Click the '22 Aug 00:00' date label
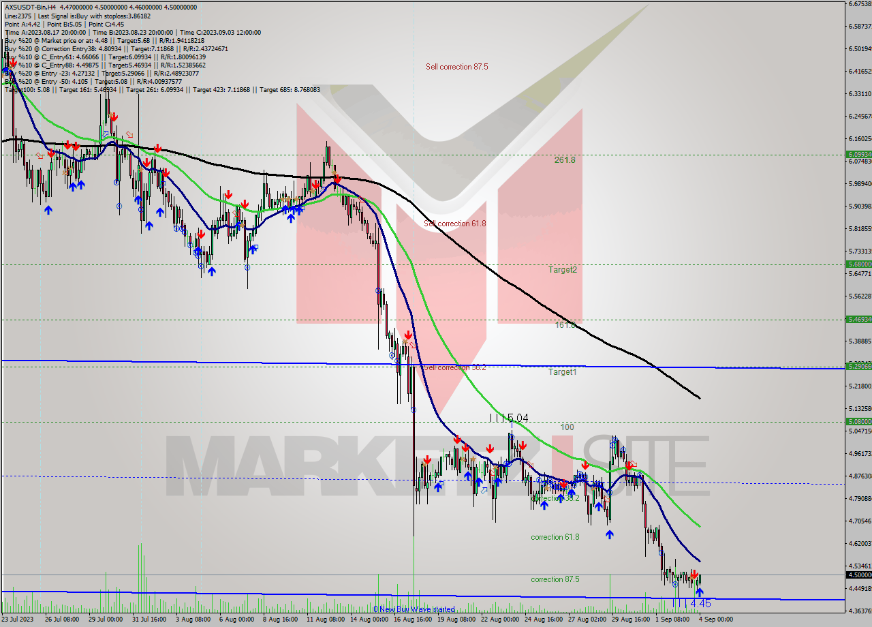872x627 pixels. click(x=500, y=620)
